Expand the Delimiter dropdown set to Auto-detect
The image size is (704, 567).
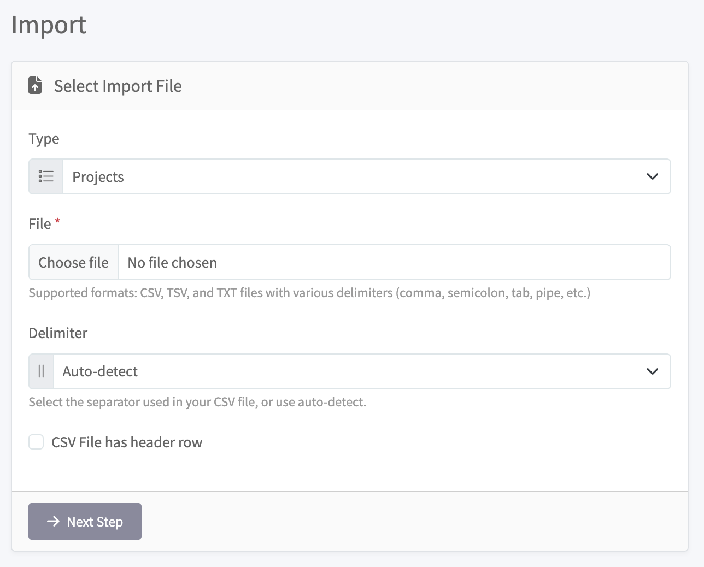tap(362, 371)
